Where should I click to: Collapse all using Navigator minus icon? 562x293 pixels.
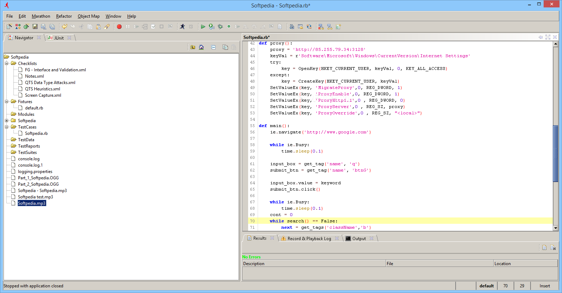213,47
